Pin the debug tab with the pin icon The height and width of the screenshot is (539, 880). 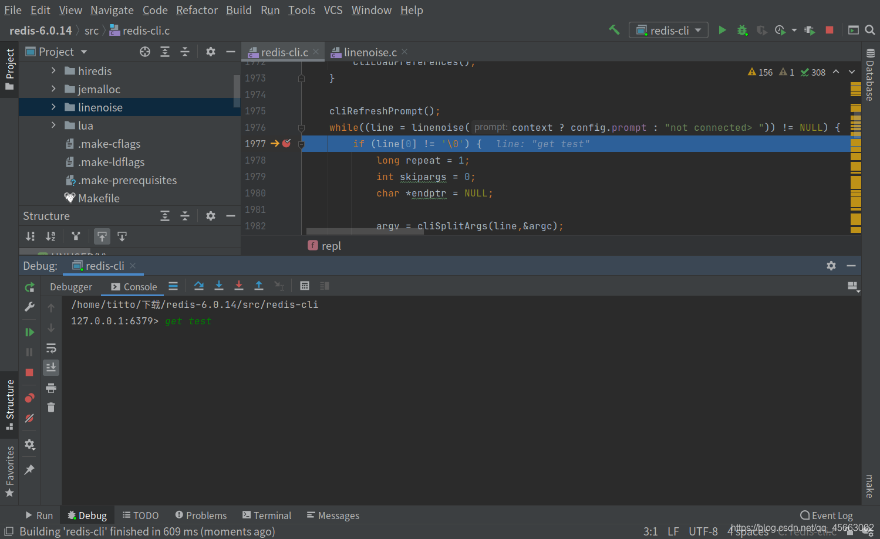tap(29, 469)
